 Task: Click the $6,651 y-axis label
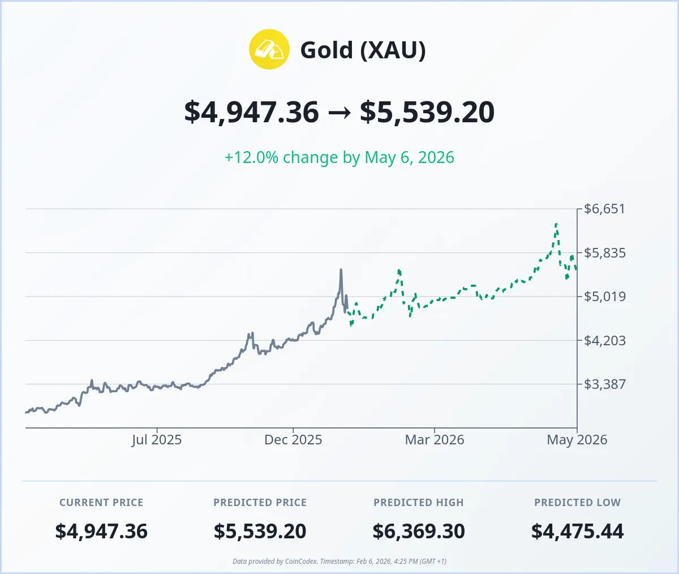604,209
